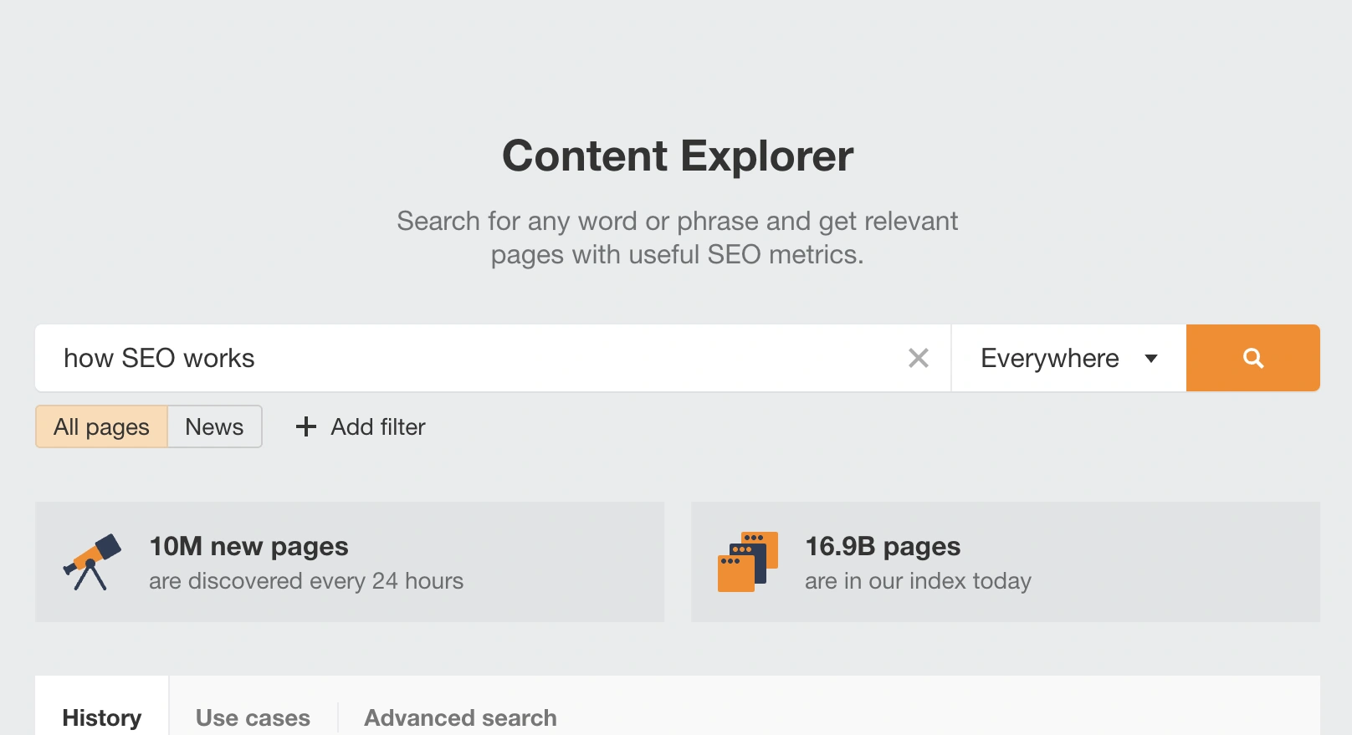Click the orange search magnifier button
Viewport: 1352px width, 735px height.
1252,358
